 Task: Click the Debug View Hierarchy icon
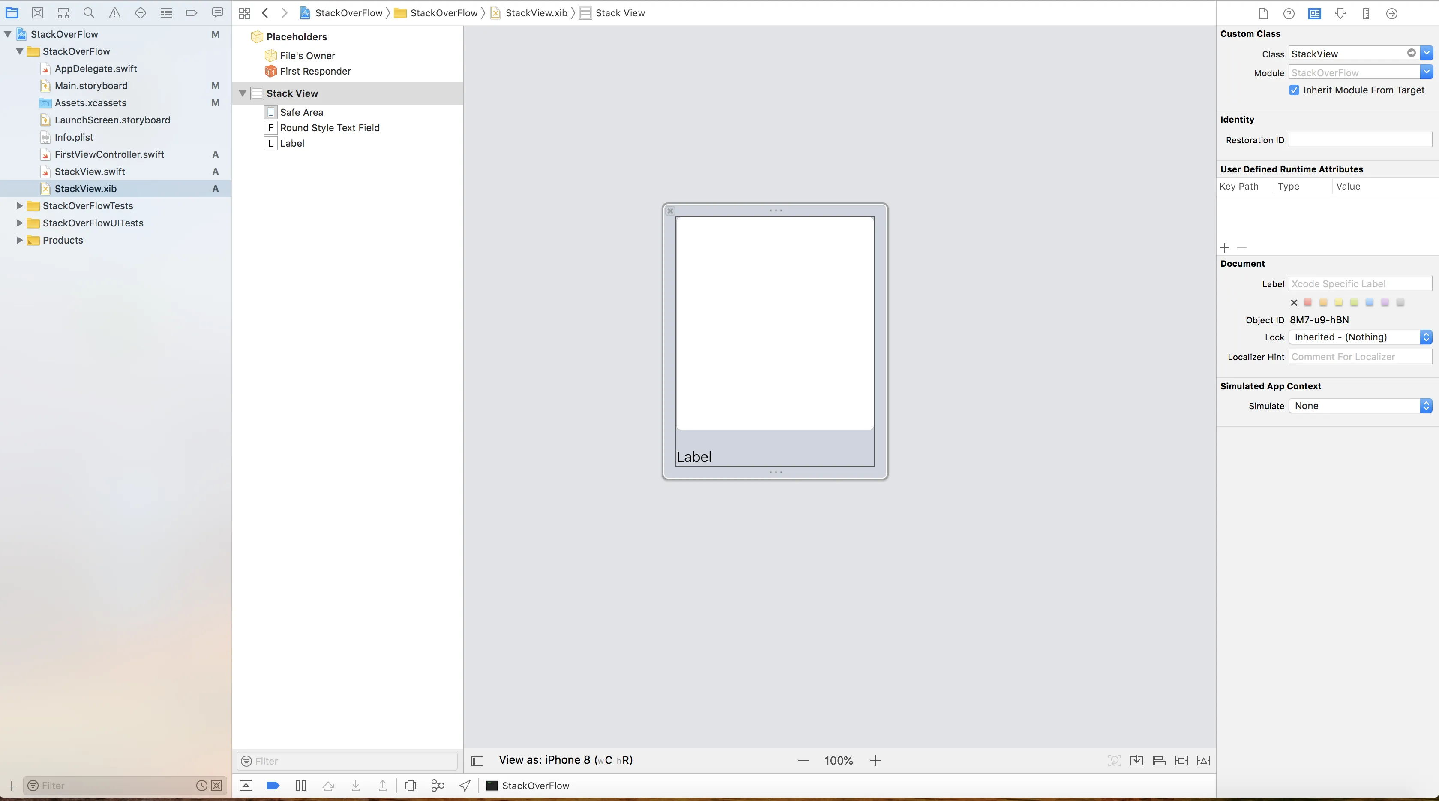pyautogui.click(x=410, y=786)
